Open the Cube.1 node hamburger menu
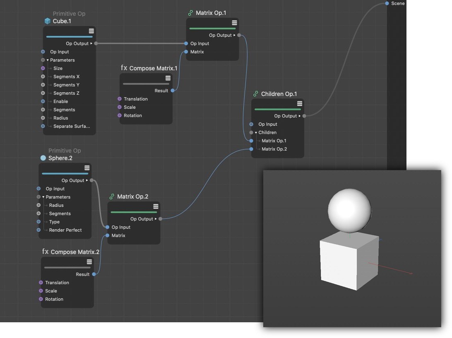The height and width of the screenshot is (338, 452). point(91,31)
